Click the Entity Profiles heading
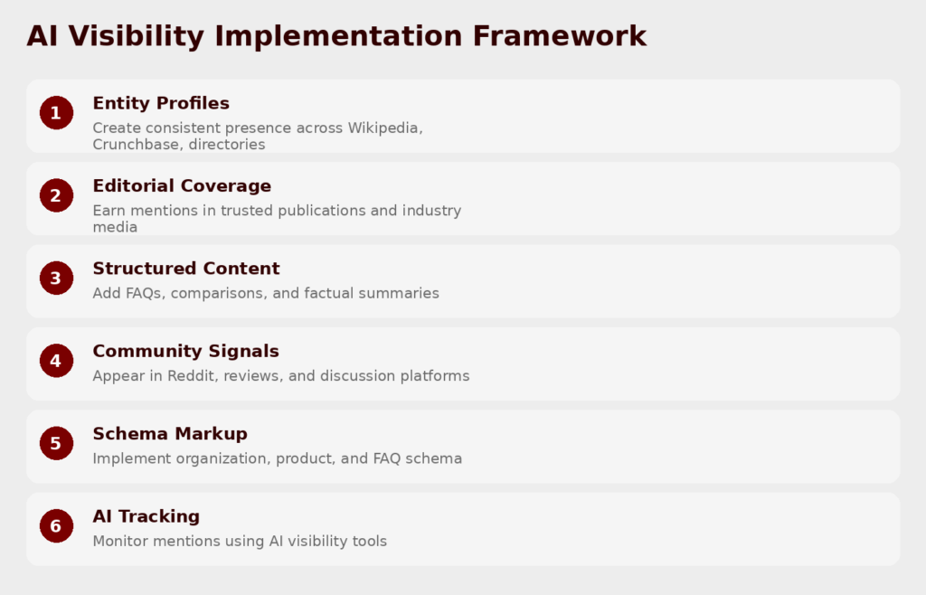 pyautogui.click(x=161, y=103)
